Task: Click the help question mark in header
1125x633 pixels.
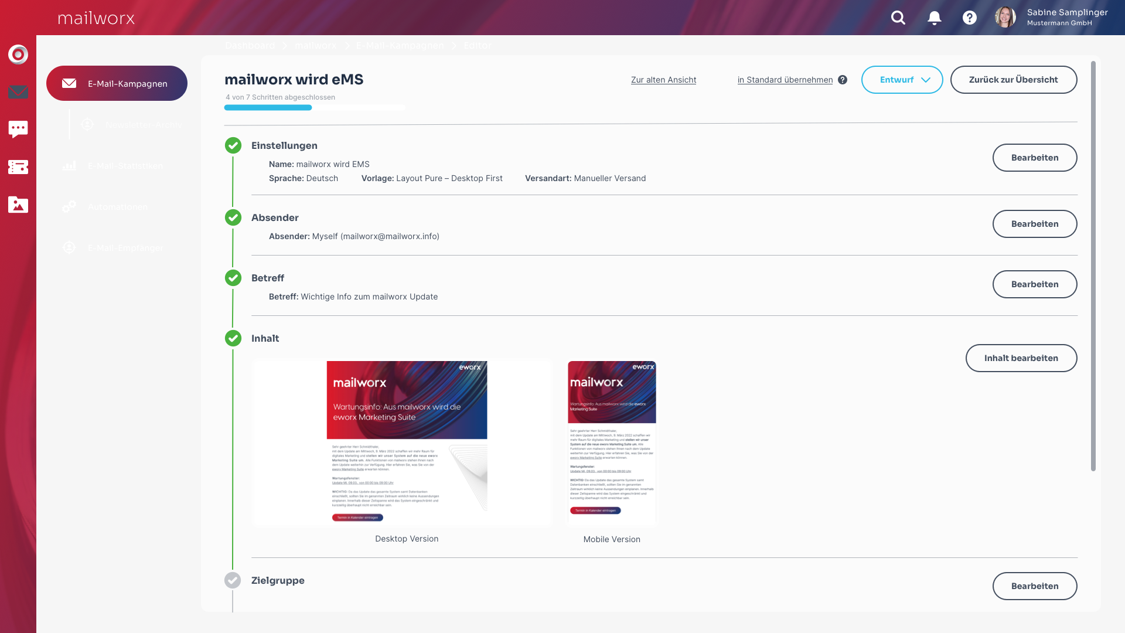Action: coord(970,18)
